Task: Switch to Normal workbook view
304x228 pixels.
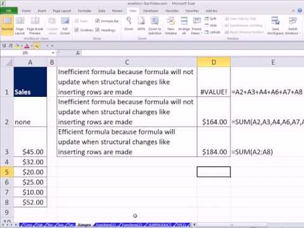Action: tap(7, 25)
